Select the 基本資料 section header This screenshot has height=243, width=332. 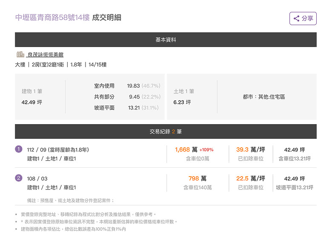tap(166, 40)
